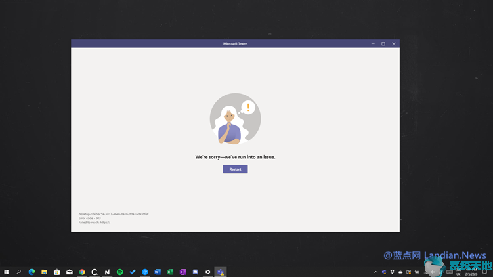
Task: Open OneNote from the taskbar
Action: pyautogui.click(x=182, y=272)
